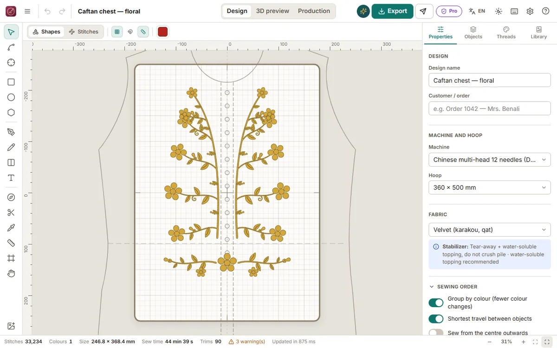Turn off Group by colour toggle
557x348 pixels.
[x=436, y=303]
